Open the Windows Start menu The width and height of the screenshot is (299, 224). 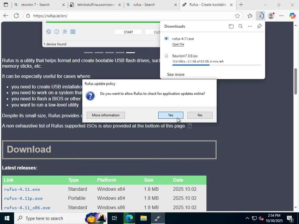(x=7, y=218)
